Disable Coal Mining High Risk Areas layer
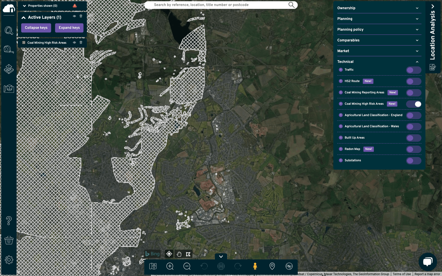The image size is (442, 276). (413, 104)
